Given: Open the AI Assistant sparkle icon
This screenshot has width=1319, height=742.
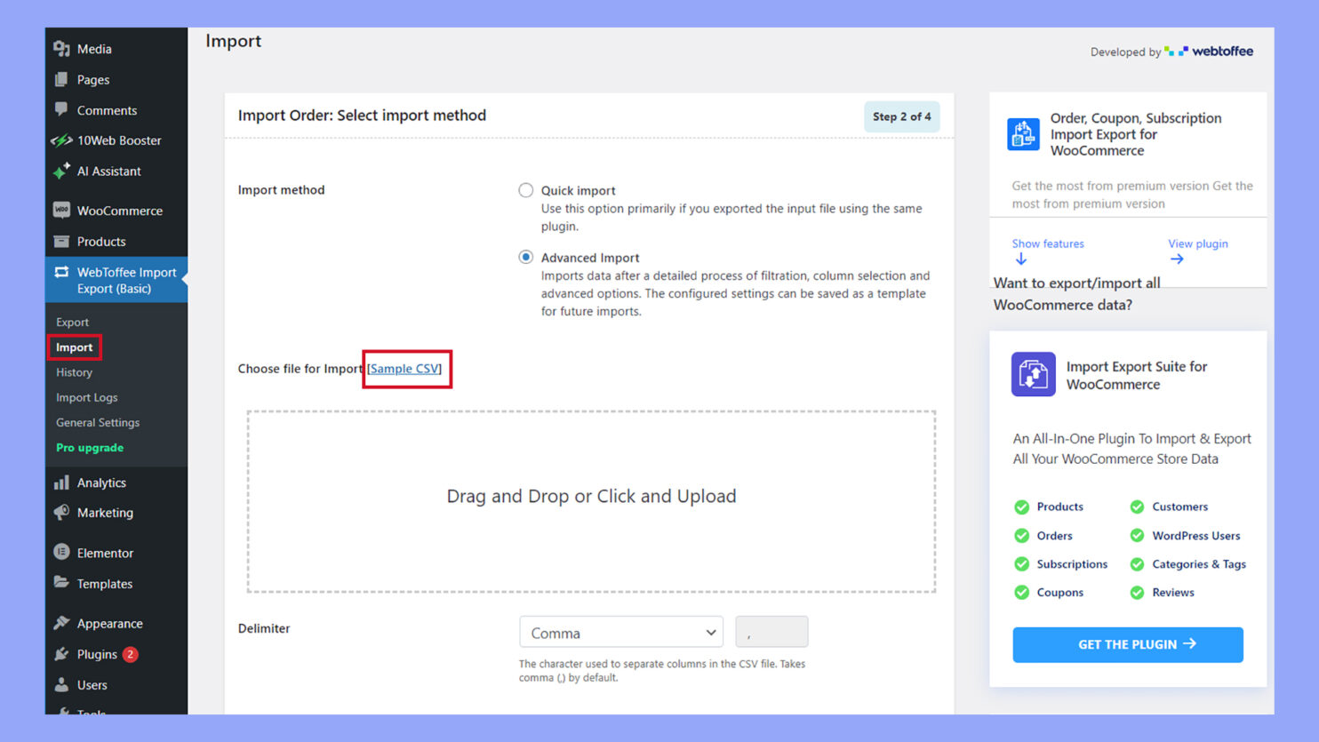Looking at the screenshot, I should pyautogui.click(x=61, y=171).
